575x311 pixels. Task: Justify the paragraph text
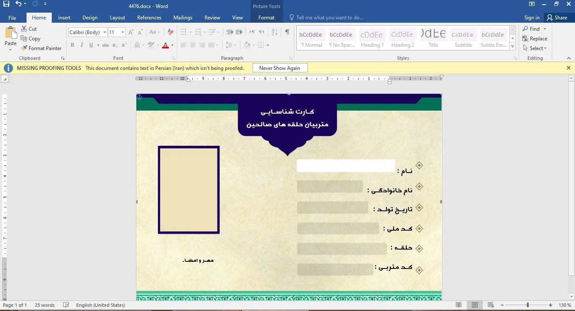coord(211,45)
